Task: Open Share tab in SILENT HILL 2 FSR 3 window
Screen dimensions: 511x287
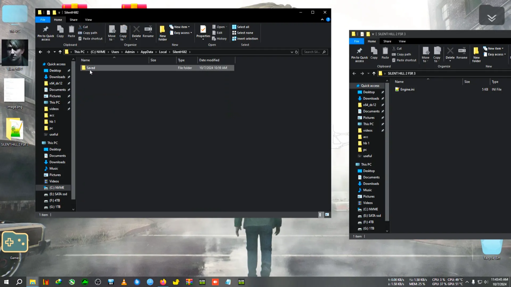Action: (387, 41)
